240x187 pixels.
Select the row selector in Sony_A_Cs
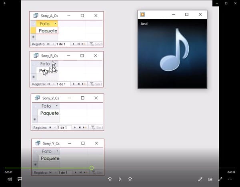tap(33, 30)
